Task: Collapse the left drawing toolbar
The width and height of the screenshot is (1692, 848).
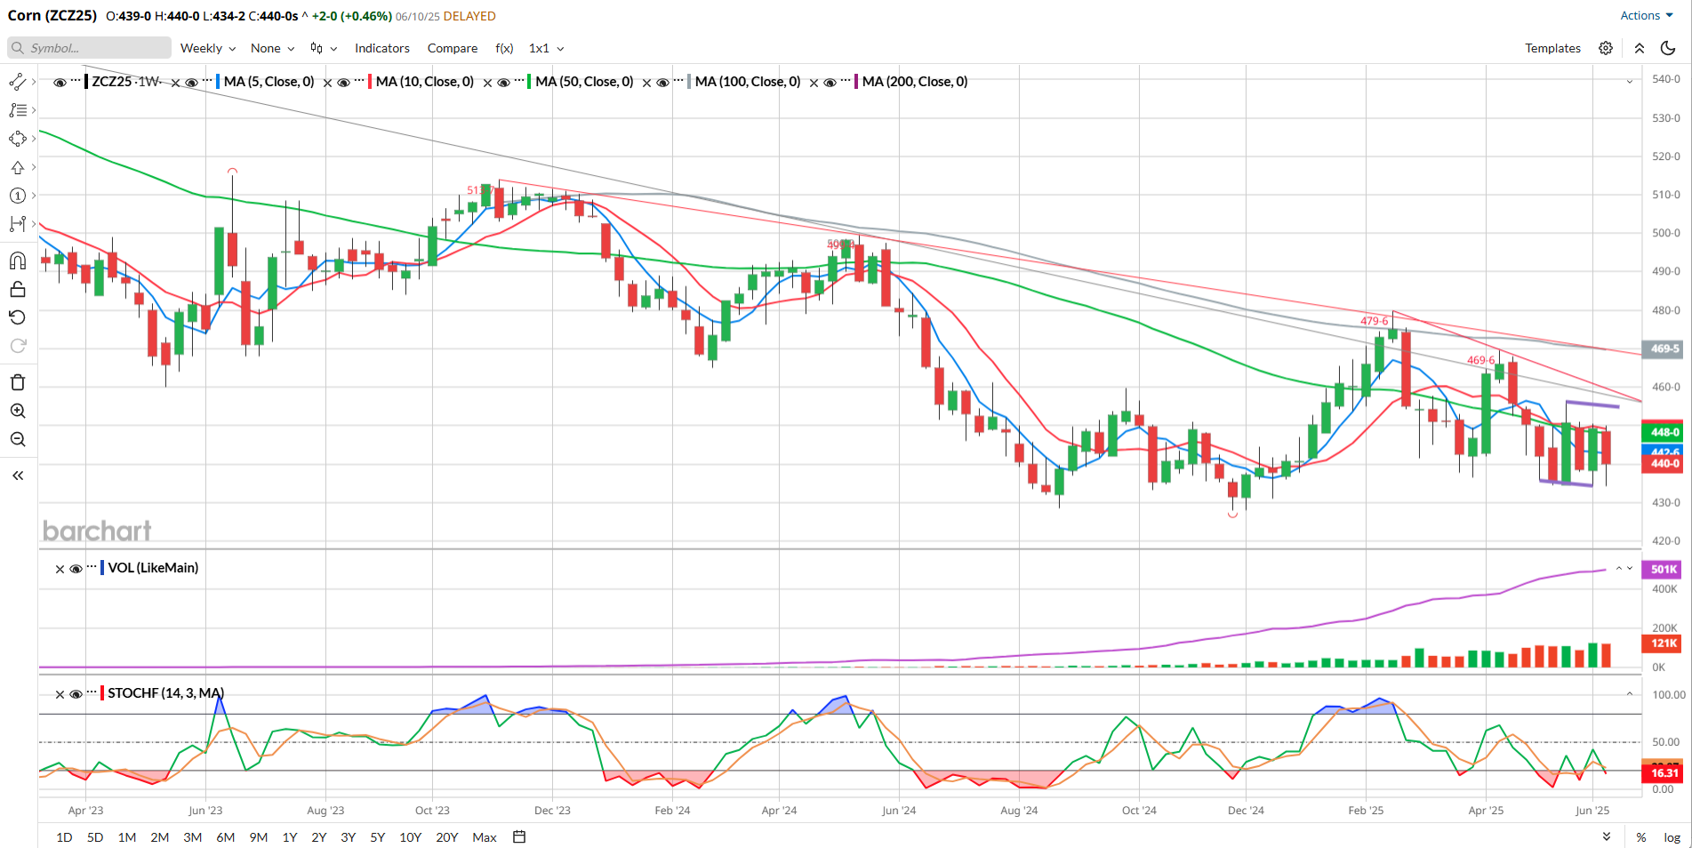Action: tap(18, 476)
